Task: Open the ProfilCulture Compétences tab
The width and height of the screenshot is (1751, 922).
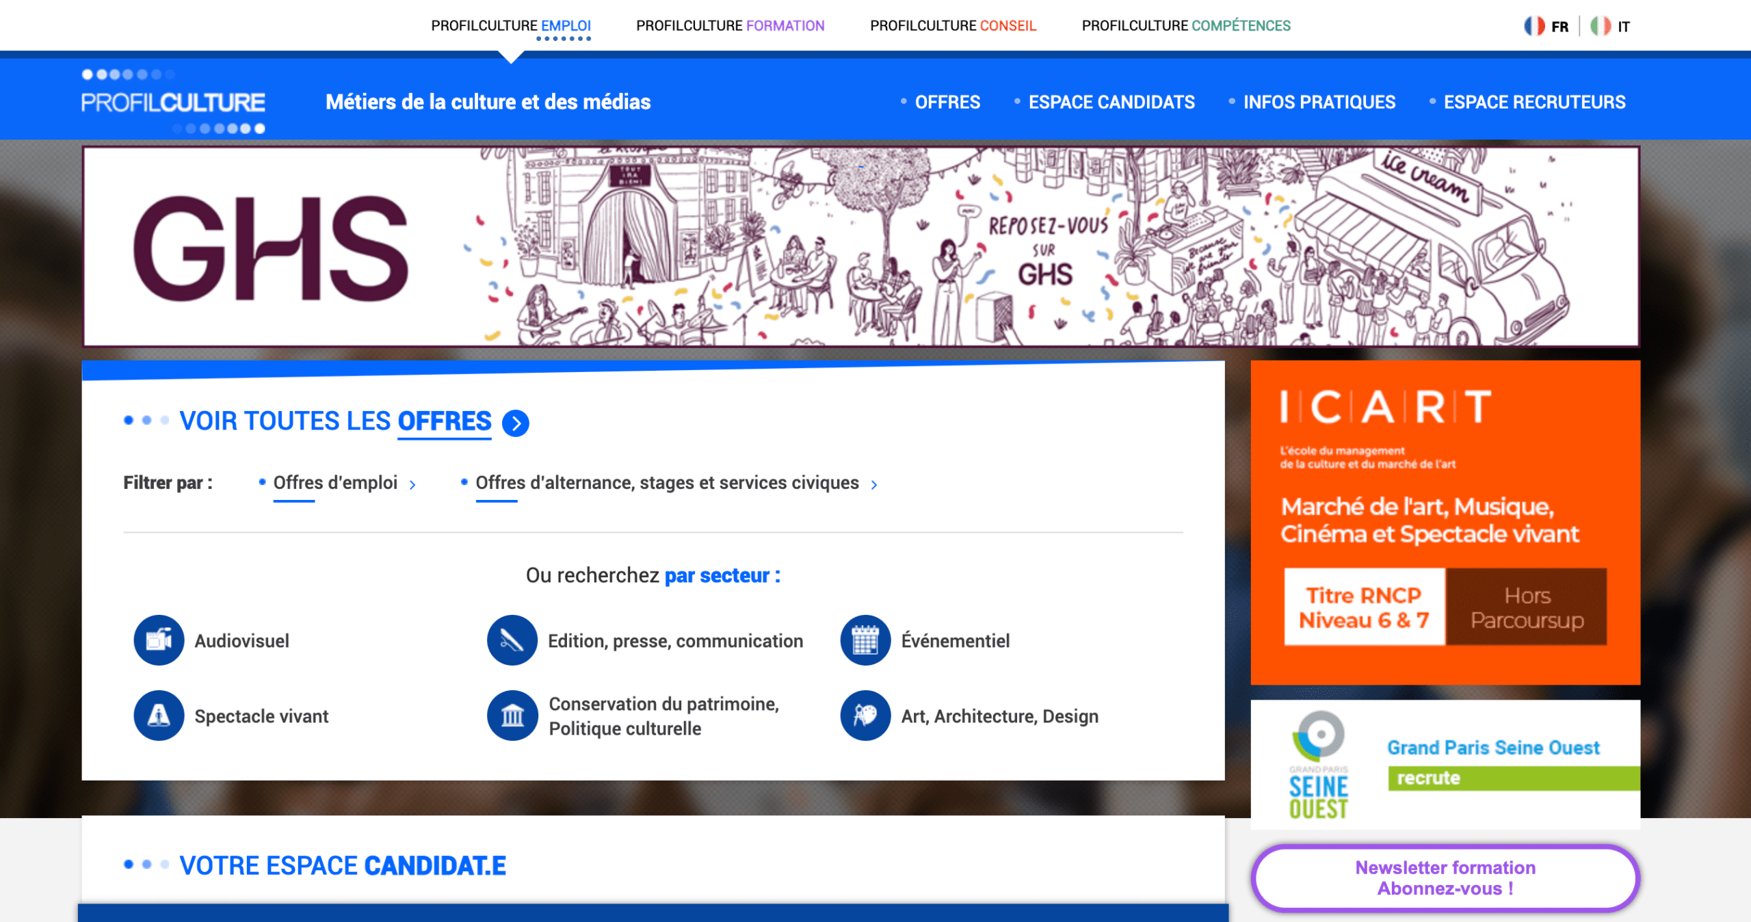Action: (x=1186, y=25)
